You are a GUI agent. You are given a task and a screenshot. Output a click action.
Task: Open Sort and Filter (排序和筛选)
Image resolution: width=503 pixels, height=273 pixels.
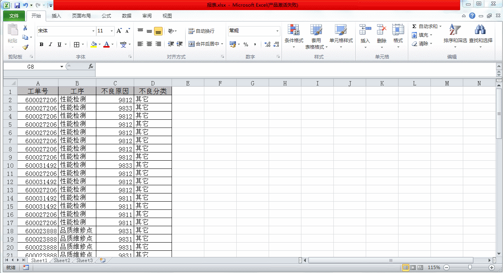[455, 35]
